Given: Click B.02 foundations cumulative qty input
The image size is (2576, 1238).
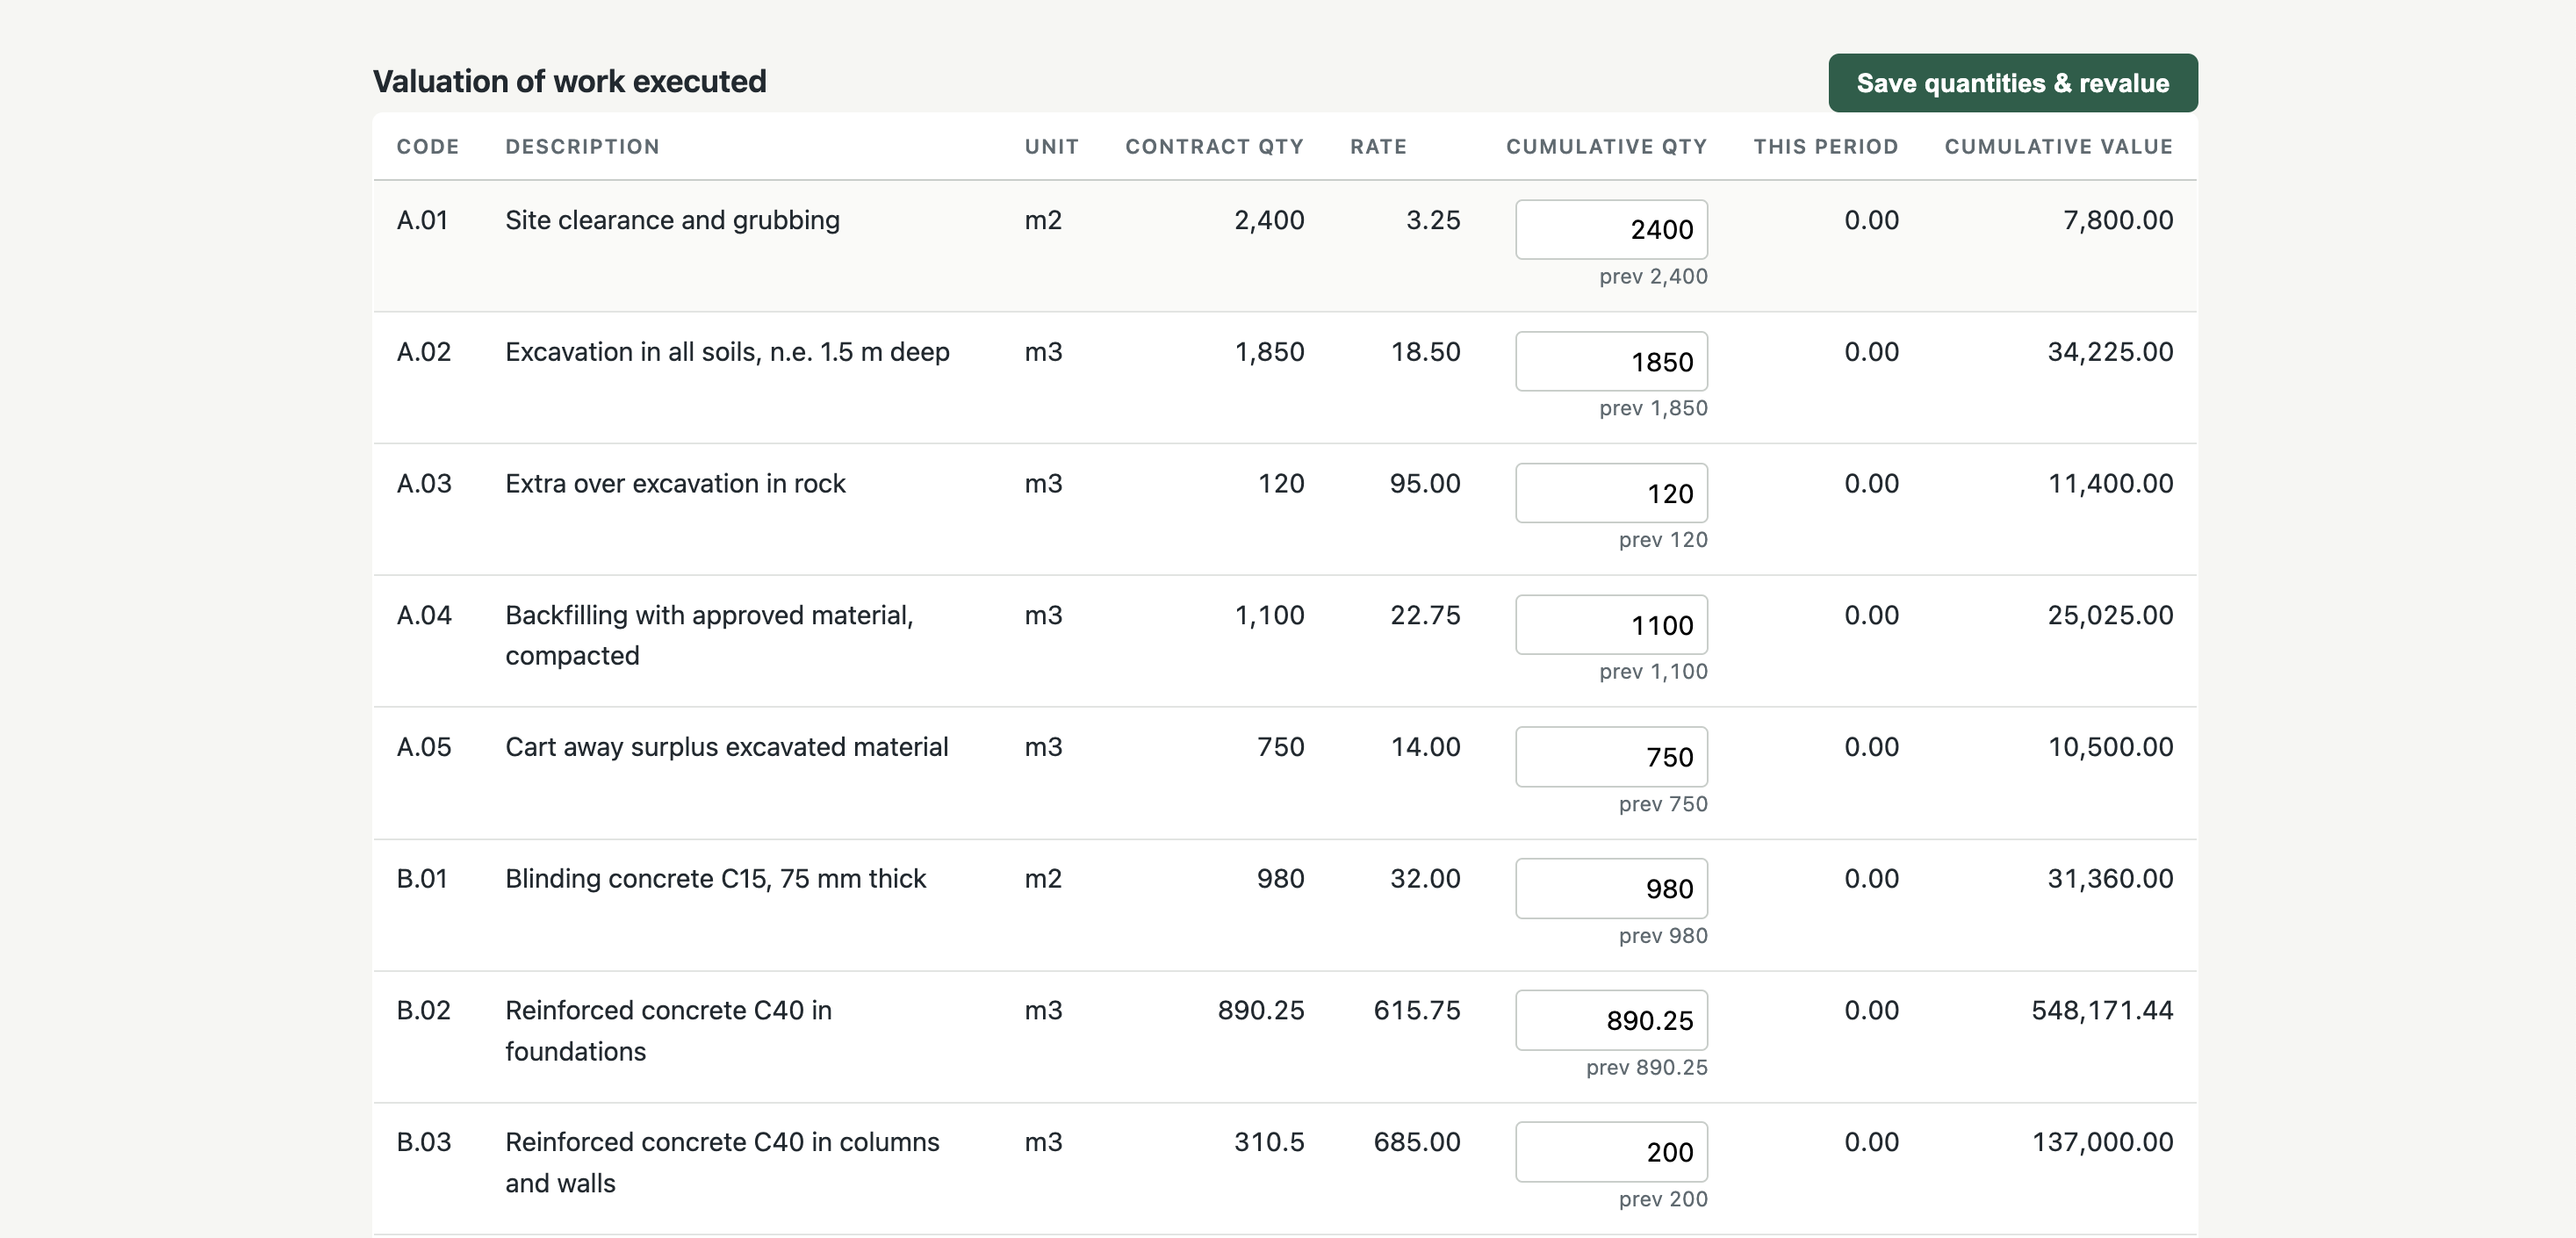Looking at the screenshot, I should coord(1611,1020).
